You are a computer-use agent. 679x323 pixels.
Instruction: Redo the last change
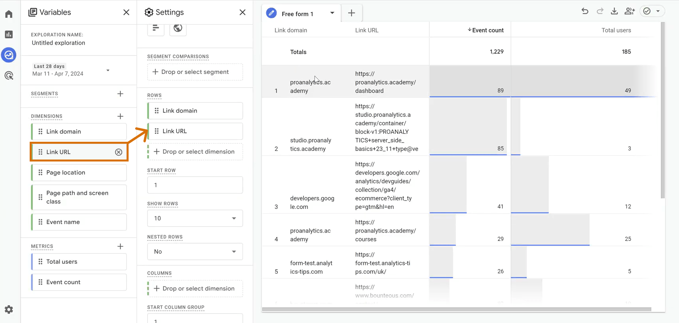click(x=600, y=11)
